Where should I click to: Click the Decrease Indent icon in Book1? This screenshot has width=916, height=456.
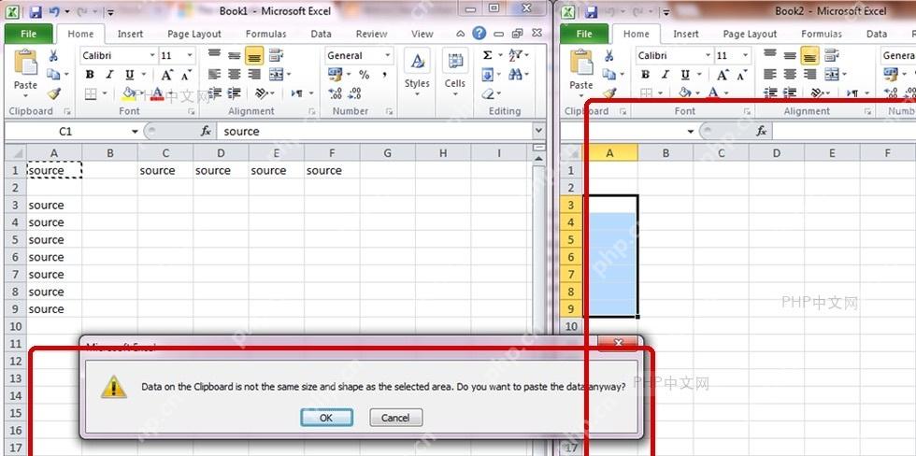[x=215, y=93]
